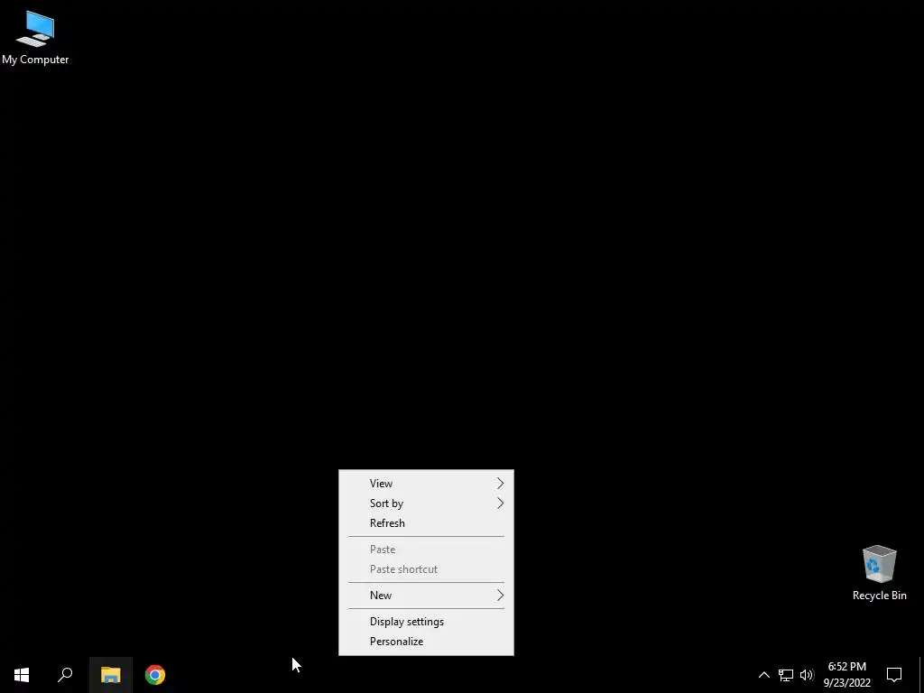The width and height of the screenshot is (924, 693).
Task: Select the My Computer desktop icon
Action: [35, 38]
